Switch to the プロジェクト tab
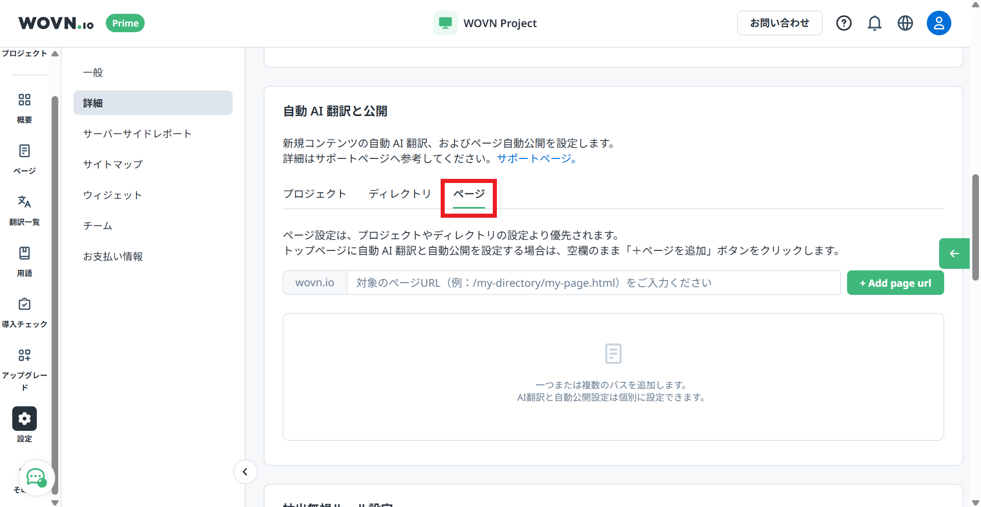This screenshot has width=981, height=507. 315,194
